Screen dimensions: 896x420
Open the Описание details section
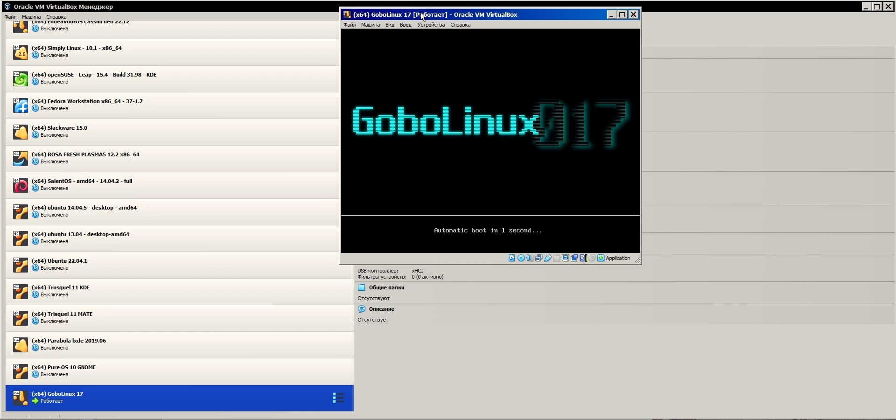[382, 309]
